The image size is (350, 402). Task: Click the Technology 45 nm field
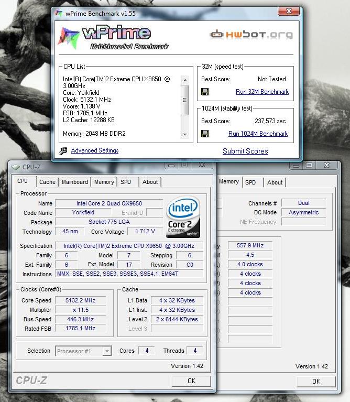coord(70,231)
